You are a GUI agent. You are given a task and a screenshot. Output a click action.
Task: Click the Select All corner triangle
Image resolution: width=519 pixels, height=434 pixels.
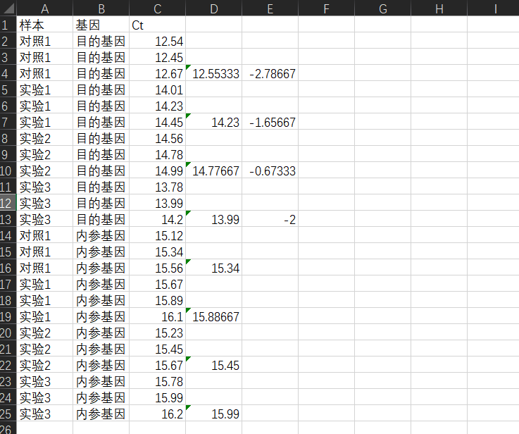(8, 8)
